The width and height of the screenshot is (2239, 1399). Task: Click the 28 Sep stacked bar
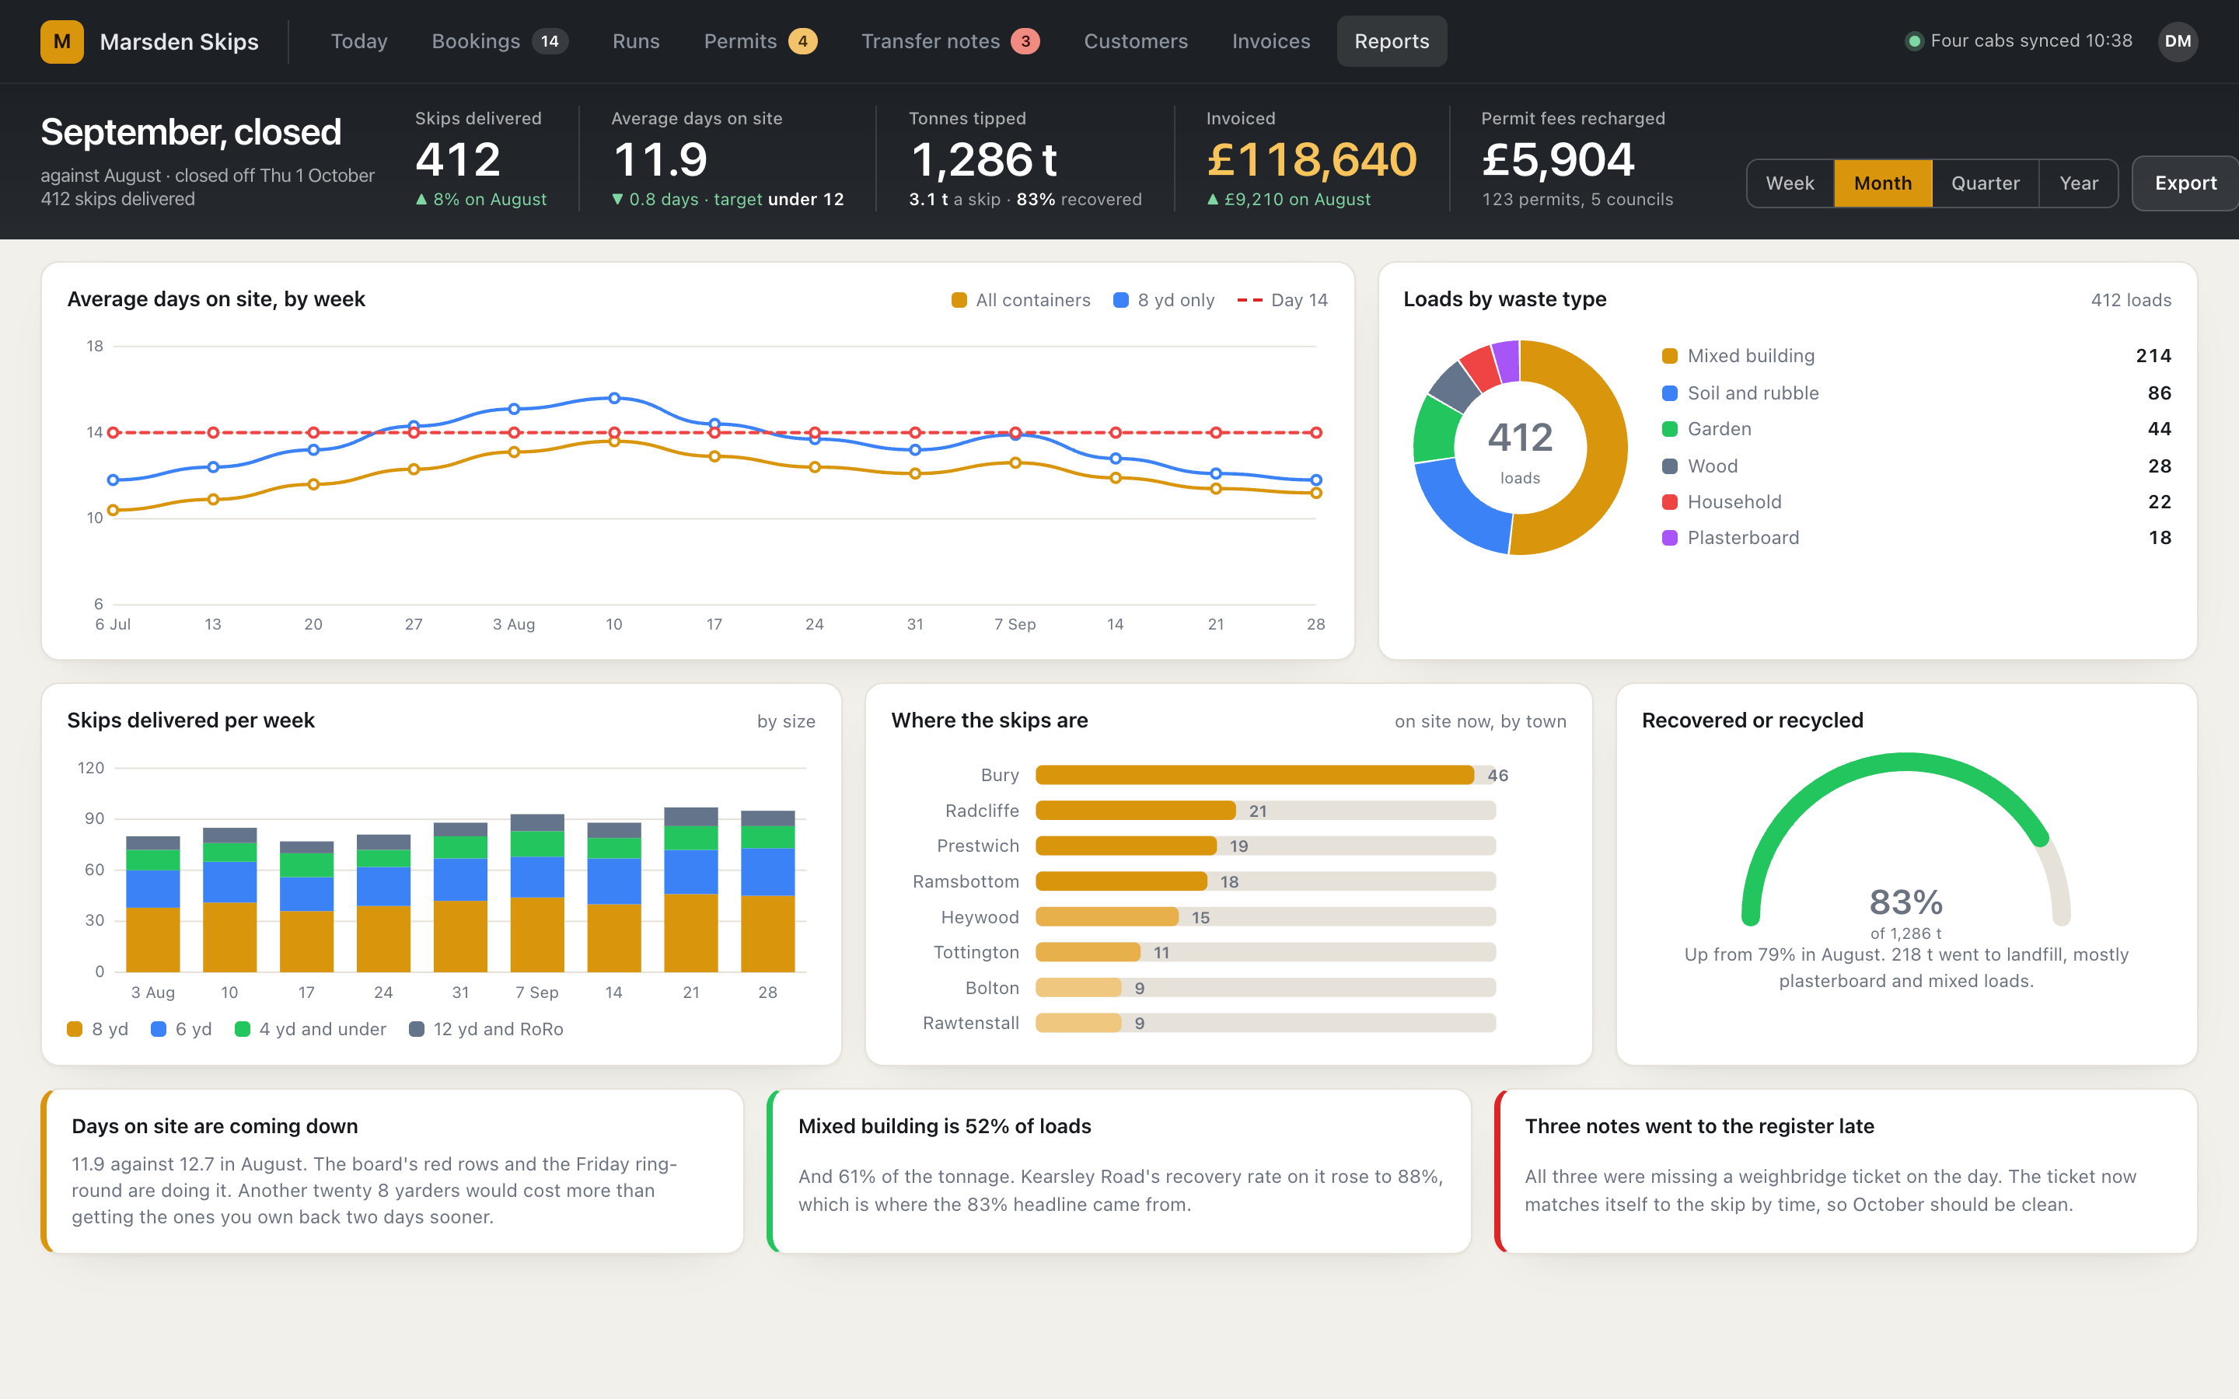tap(768, 891)
